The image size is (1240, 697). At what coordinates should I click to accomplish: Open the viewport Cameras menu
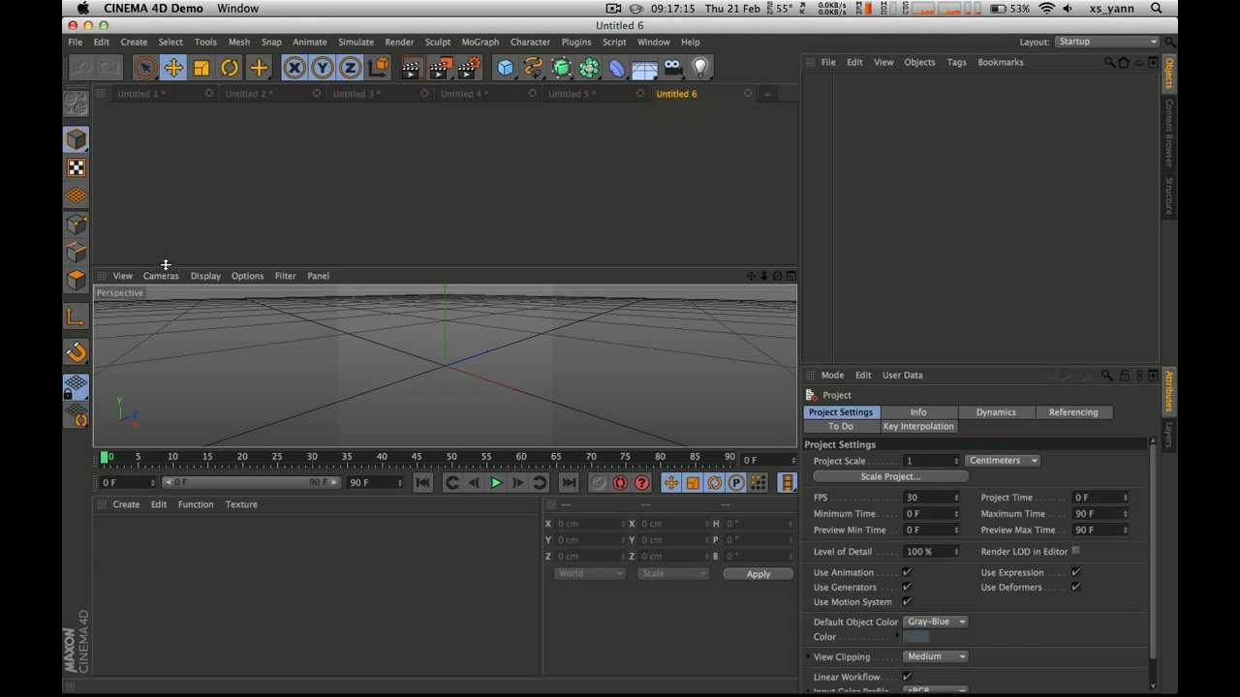(161, 276)
